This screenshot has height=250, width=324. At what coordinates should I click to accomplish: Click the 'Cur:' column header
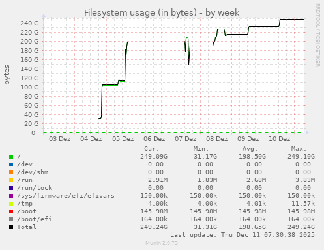(x=152, y=149)
